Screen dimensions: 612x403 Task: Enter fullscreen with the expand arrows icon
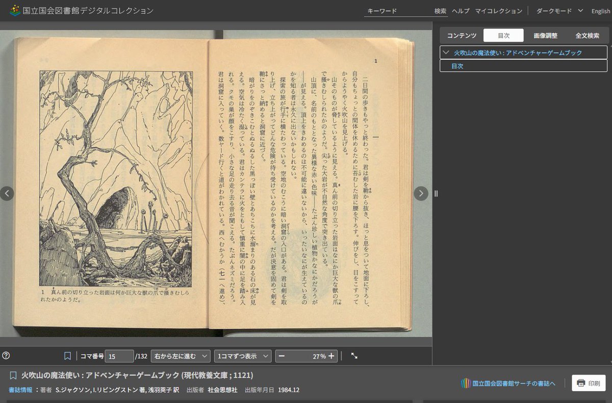point(354,356)
